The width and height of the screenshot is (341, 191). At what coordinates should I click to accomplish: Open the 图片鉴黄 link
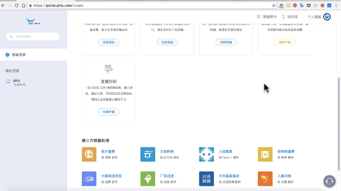[x=108, y=151]
